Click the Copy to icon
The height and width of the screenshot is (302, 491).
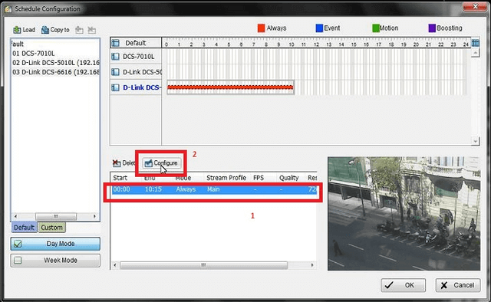coord(45,30)
